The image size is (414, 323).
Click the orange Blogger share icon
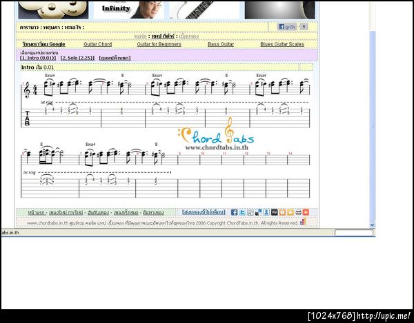(x=282, y=212)
